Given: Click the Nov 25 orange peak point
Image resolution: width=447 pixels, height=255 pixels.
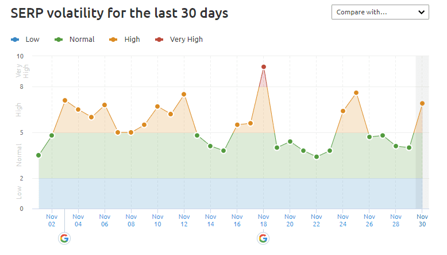Looking at the screenshot, I should [356, 93].
